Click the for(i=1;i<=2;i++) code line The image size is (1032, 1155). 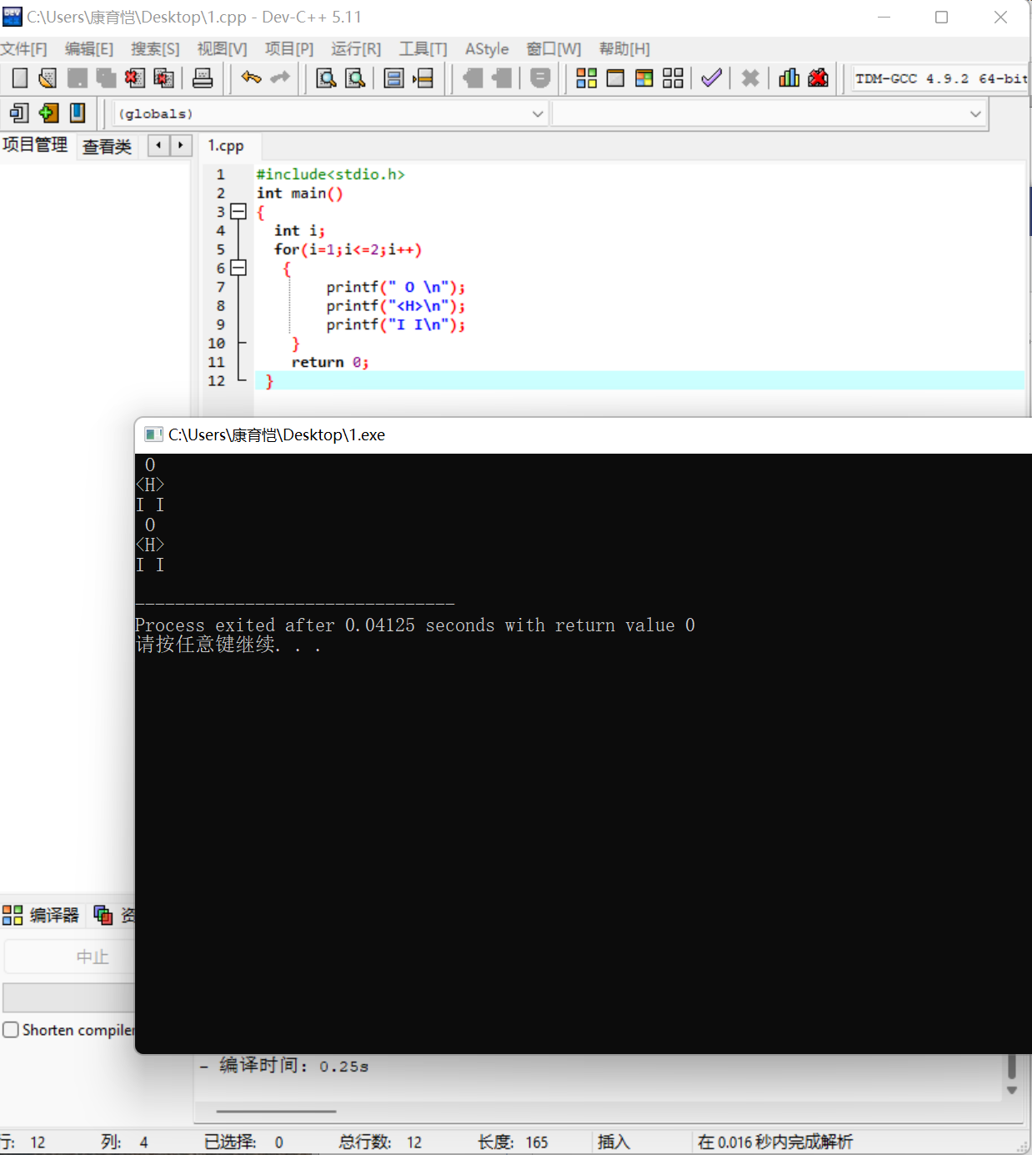[348, 249]
